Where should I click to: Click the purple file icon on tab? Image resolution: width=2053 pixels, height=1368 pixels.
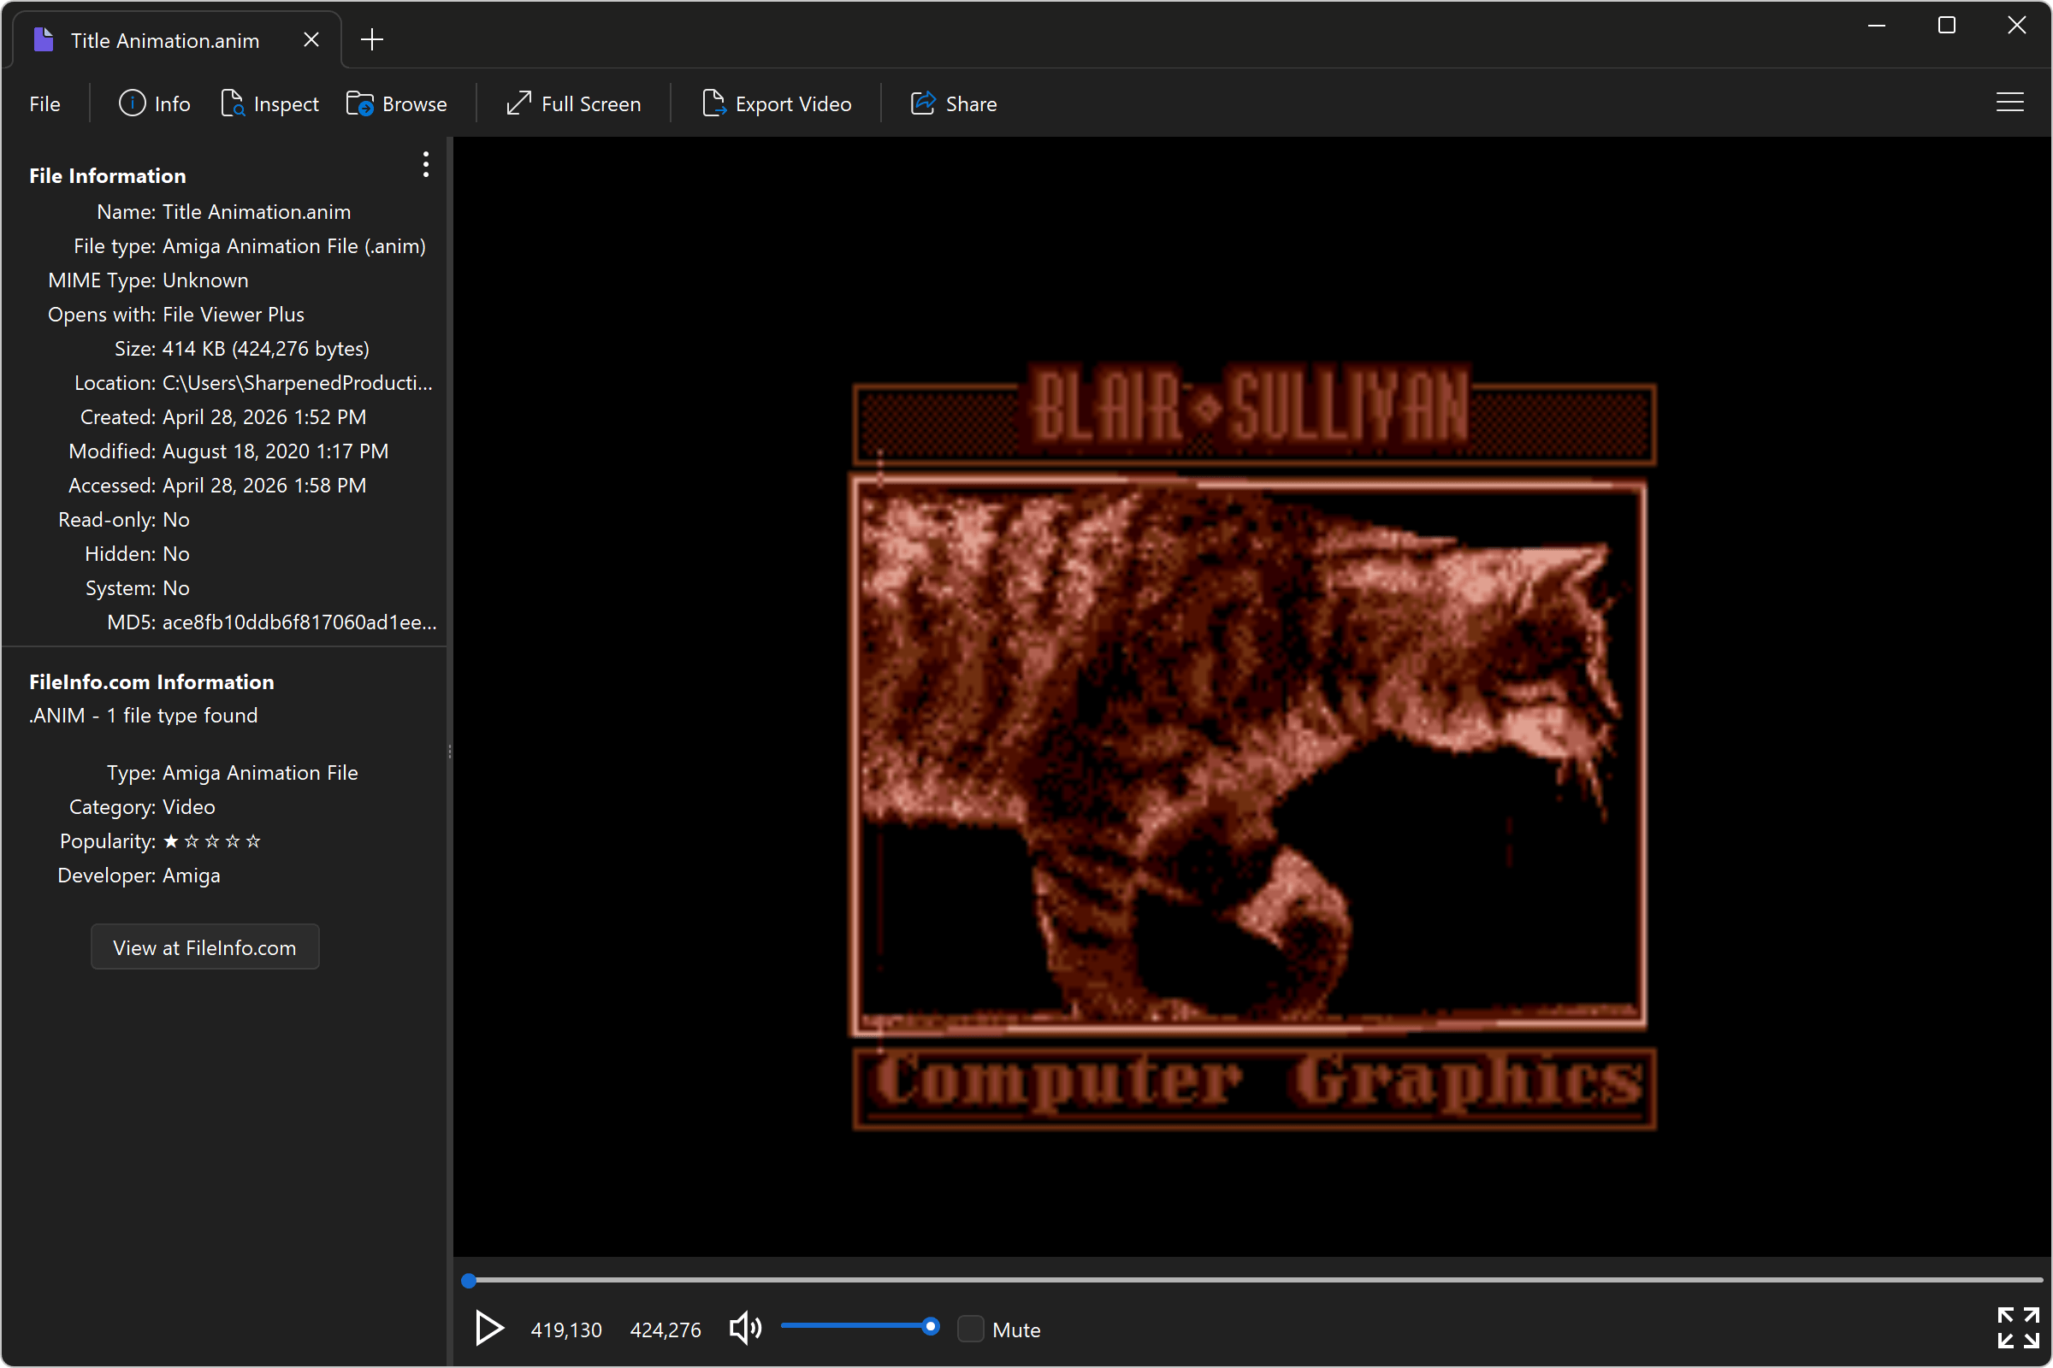(x=43, y=39)
